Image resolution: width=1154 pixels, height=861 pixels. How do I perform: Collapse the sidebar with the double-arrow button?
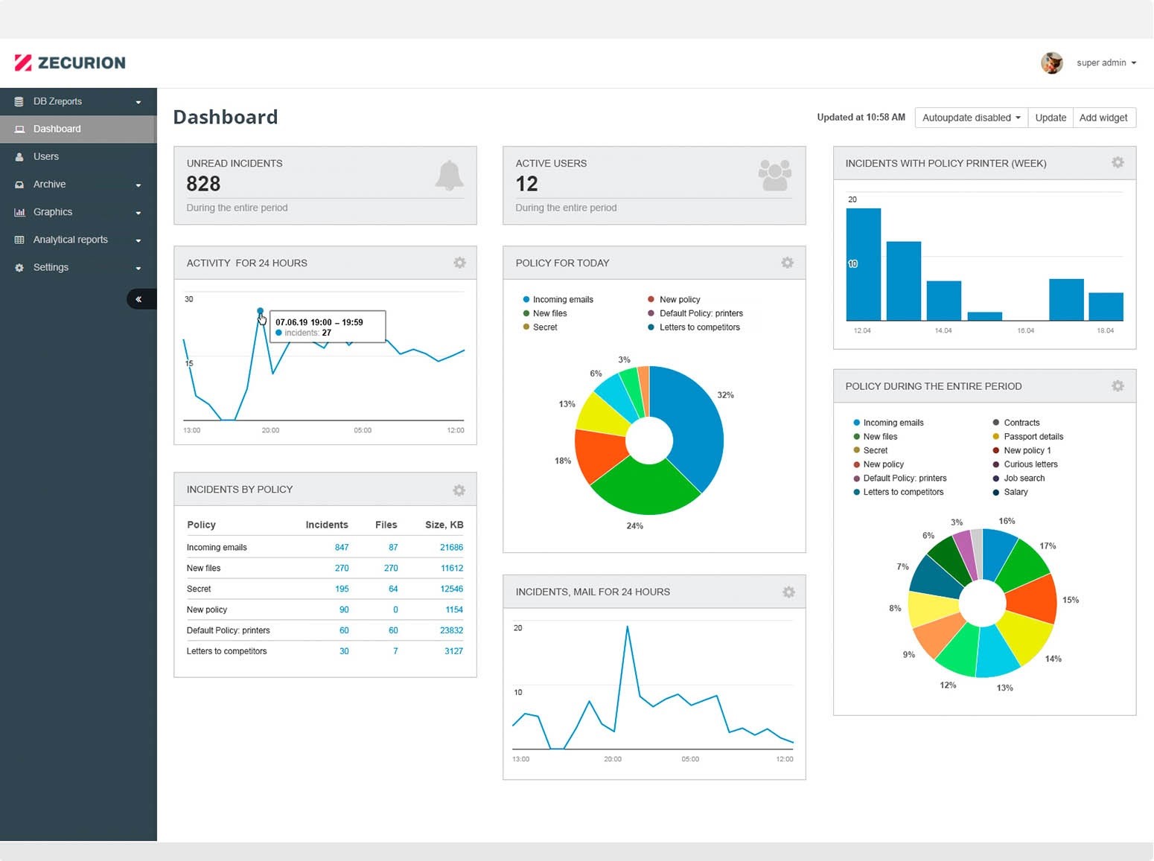click(x=139, y=299)
